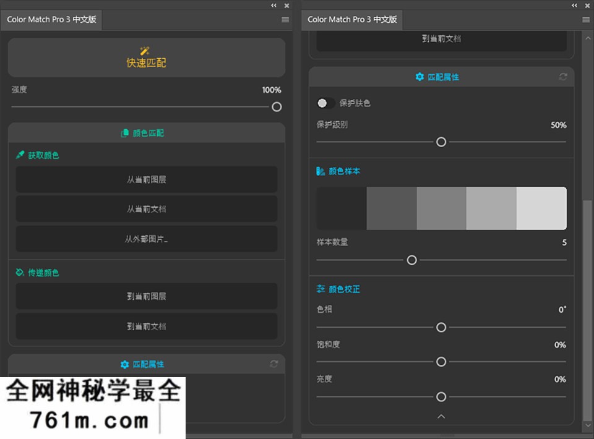Open right panel hamburger menu
Screen dimensions: 594x439
click(586, 20)
